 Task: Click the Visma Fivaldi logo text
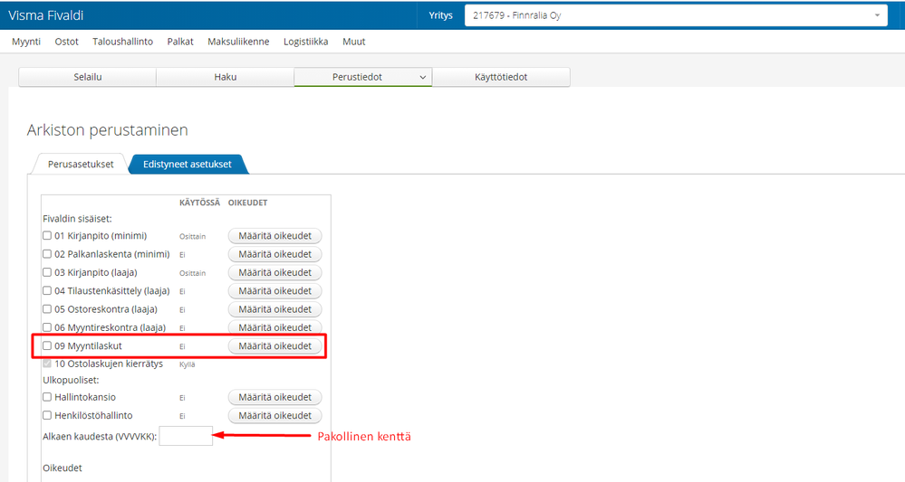pos(45,15)
